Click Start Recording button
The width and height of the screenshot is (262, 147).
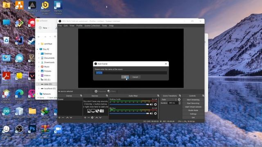click(x=193, y=103)
